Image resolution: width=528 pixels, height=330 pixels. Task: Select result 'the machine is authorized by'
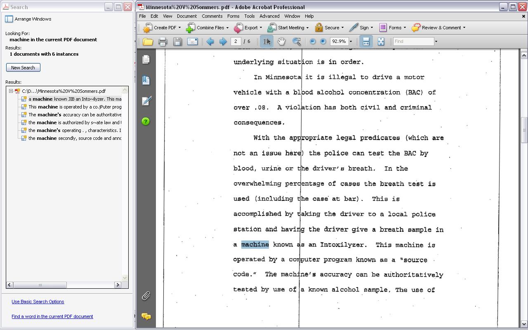pyautogui.click(x=75, y=123)
